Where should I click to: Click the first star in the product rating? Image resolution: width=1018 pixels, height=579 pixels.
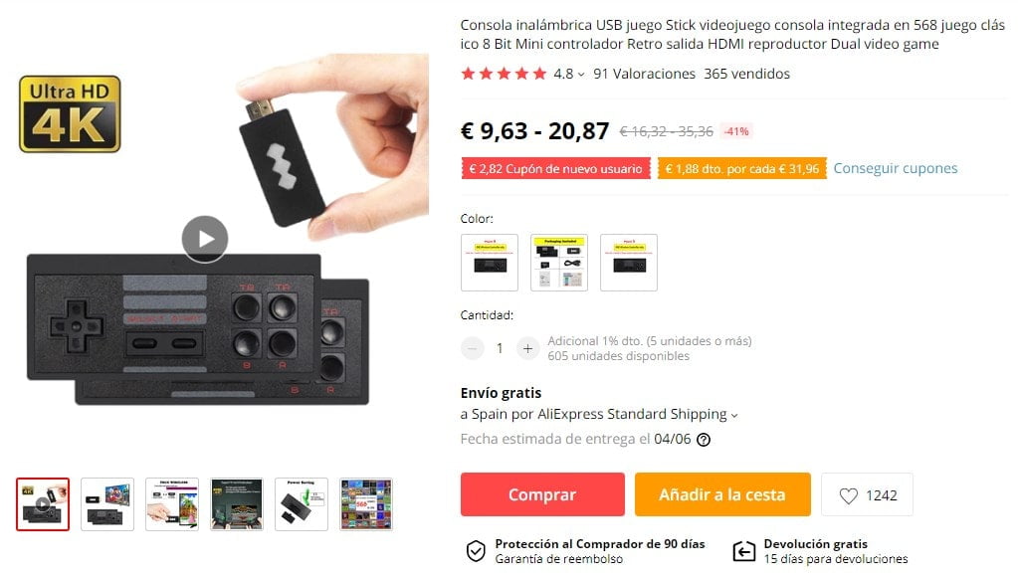[x=468, y=74]
